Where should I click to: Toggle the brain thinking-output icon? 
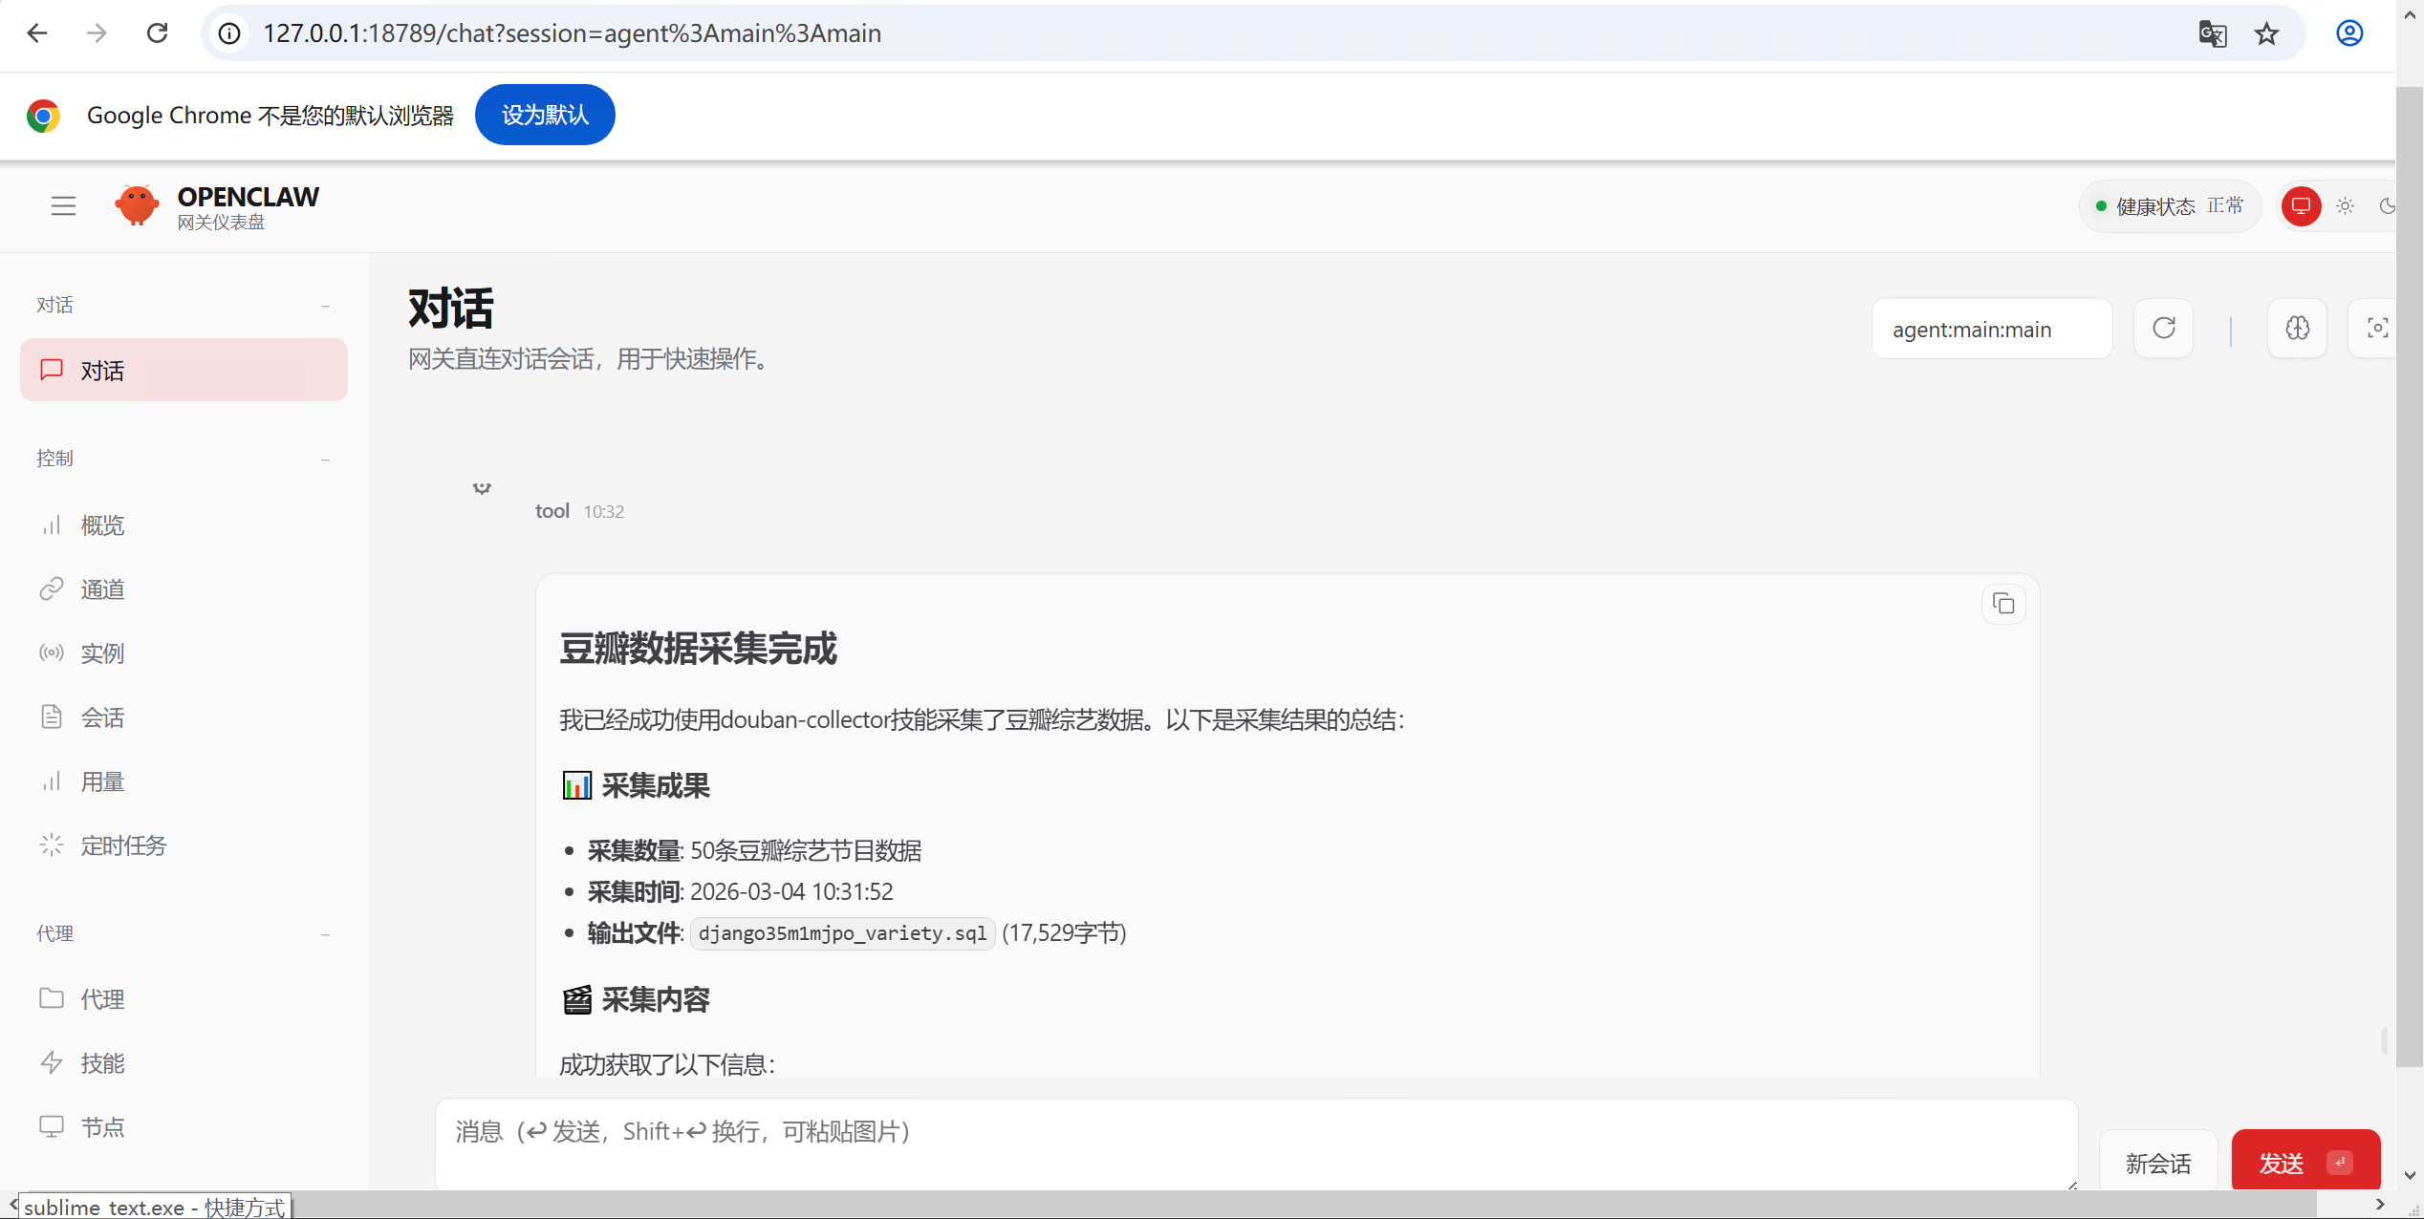point(2298,329)
